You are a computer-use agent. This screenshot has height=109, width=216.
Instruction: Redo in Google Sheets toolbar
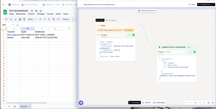15,19
